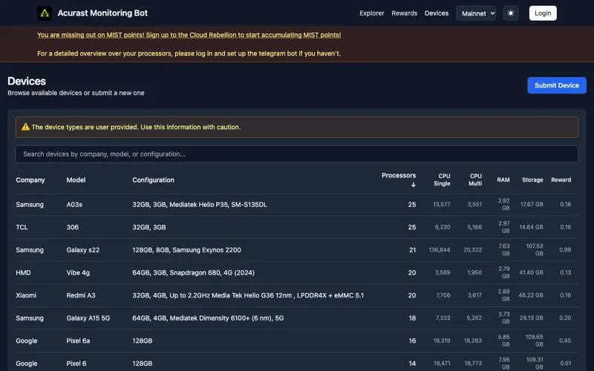Click the Devices page heading
This screenshot has width=594, height=371.
(27, 81)
